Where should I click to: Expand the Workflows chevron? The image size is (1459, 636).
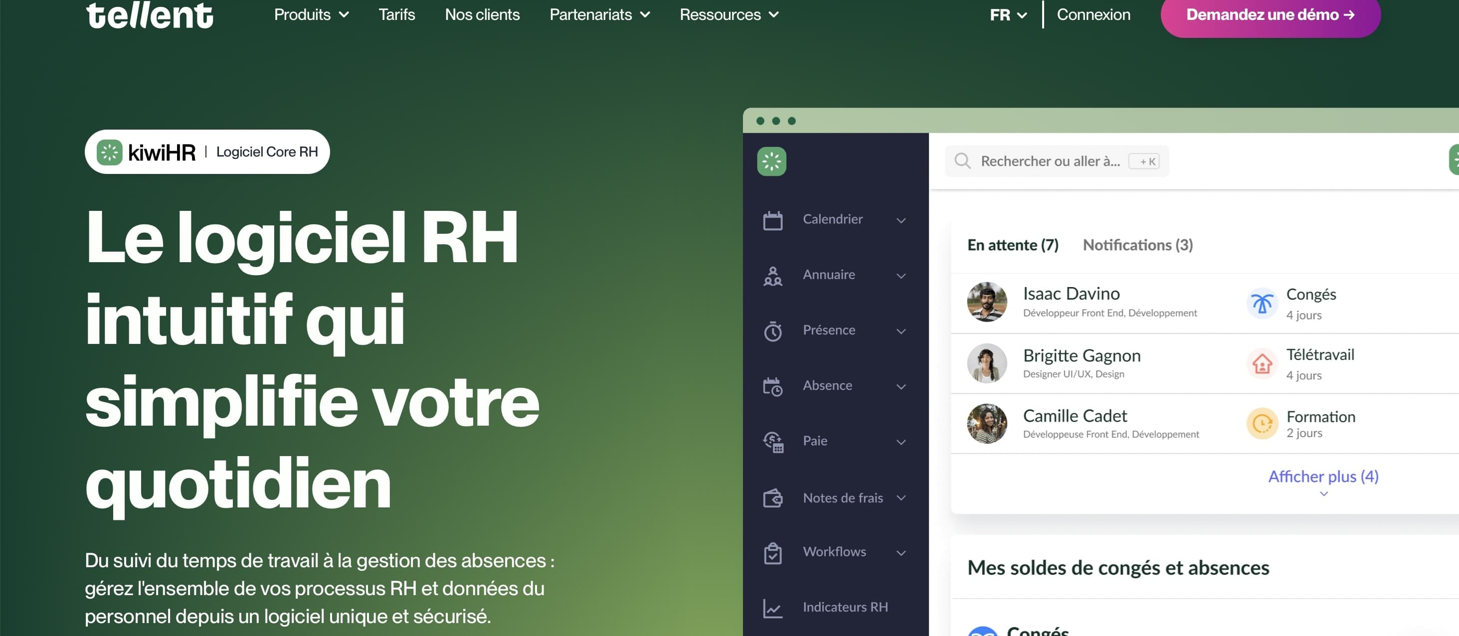(901, 553)
